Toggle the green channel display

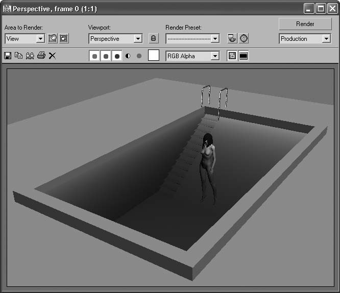(106, 56)
